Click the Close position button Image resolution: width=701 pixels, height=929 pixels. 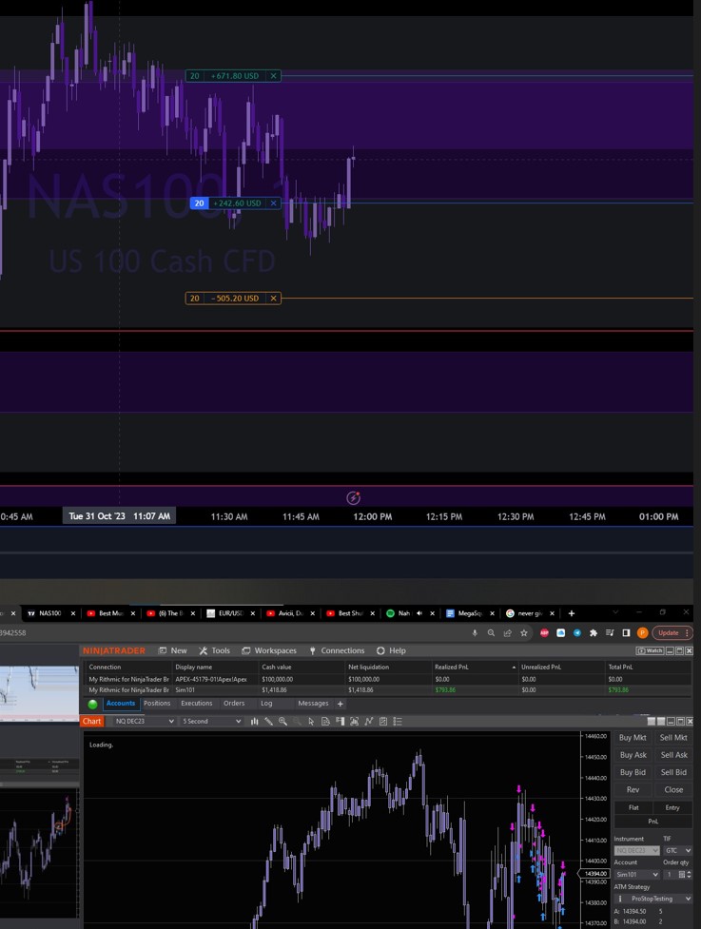coord(673,790)
